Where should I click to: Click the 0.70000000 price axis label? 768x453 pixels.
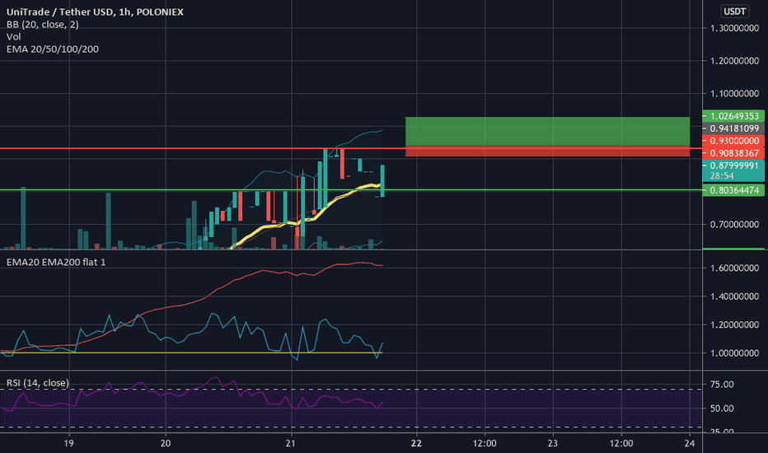(x=734, y=224)
